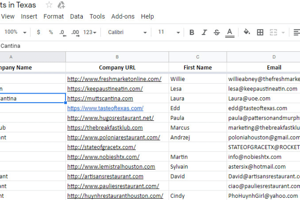Toggle strikethrough formatting
The width and height of the screenshot is (300, 200).
[217, 32]
